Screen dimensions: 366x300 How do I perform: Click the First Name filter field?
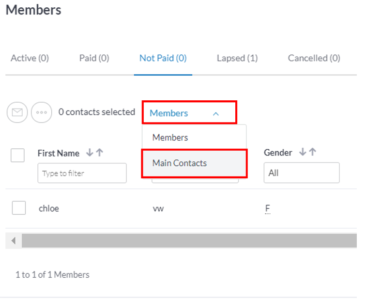click(x=82, y=173)
